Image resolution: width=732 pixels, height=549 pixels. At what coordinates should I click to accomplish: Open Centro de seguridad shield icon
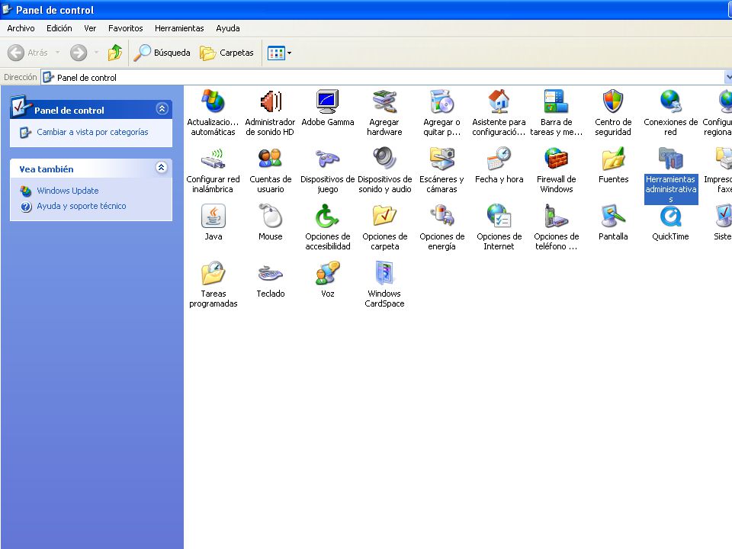click(x=613, y=101)
